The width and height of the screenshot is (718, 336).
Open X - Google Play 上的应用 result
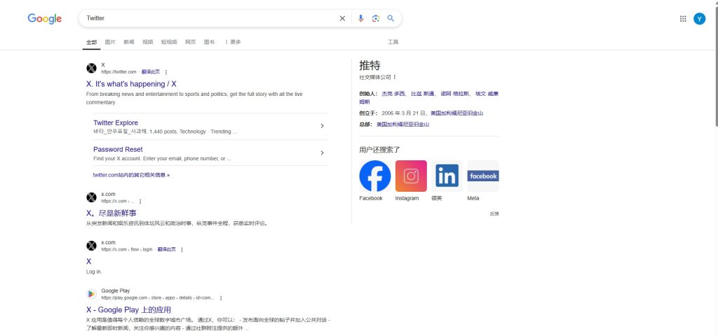coord(129,310)
